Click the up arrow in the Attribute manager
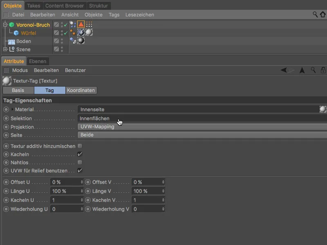This screenshot has width=327, height=245. click(x=302, y=70)
